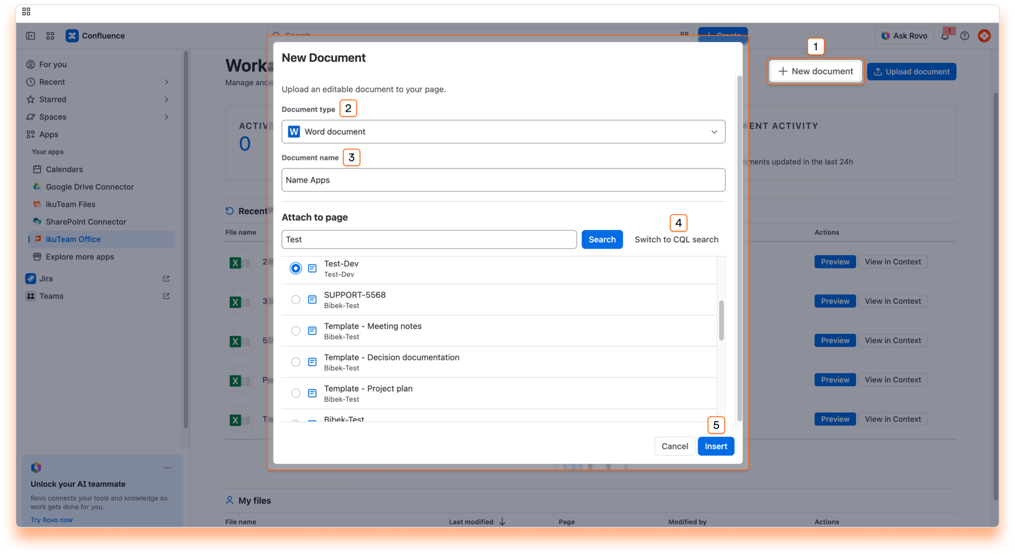1015x554 pixels.
Task: Click Try Rovo now link
Action: tap(51, 520)
